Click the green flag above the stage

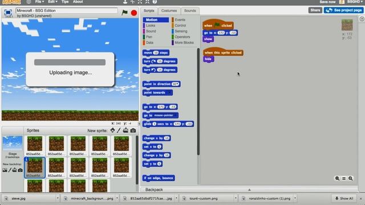[124, 13]
